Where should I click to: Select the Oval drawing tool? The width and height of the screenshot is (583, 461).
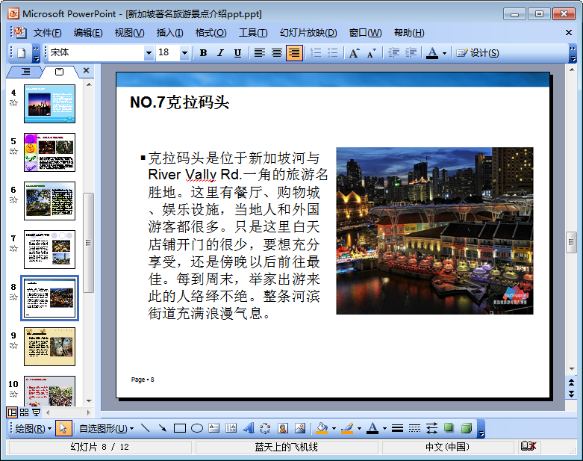(x=196, y=429)
